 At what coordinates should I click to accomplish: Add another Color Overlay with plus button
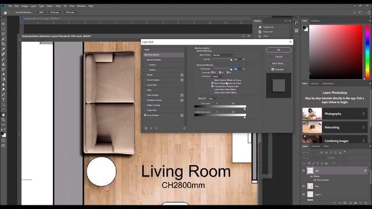coord(182,95)
